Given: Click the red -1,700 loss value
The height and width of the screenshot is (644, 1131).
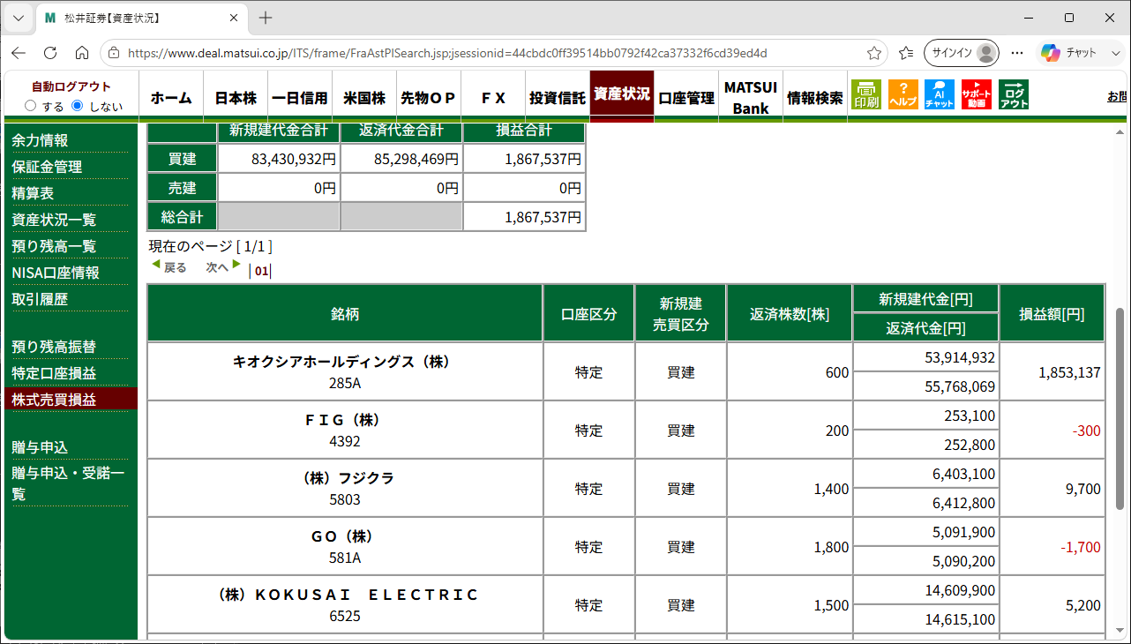Looking at the screenshot, I should [1080, 547].
